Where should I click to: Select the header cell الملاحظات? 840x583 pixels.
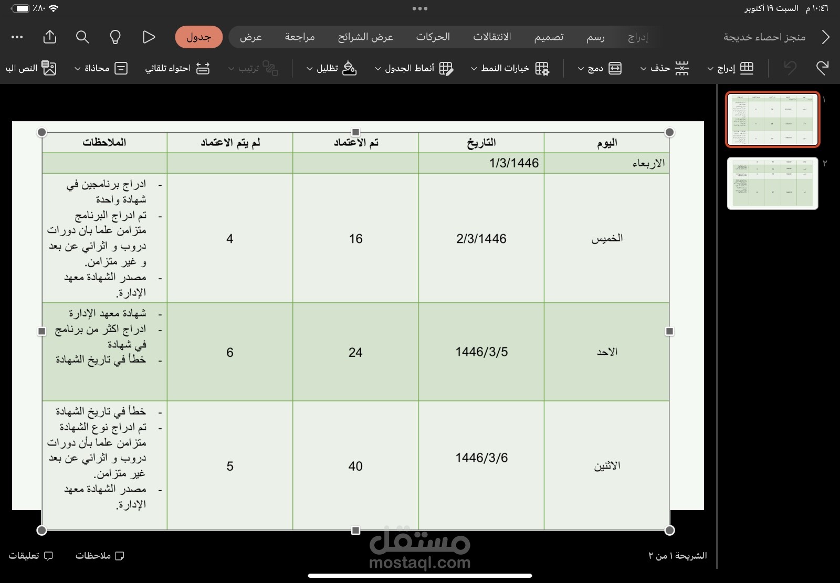click(104, 143)
